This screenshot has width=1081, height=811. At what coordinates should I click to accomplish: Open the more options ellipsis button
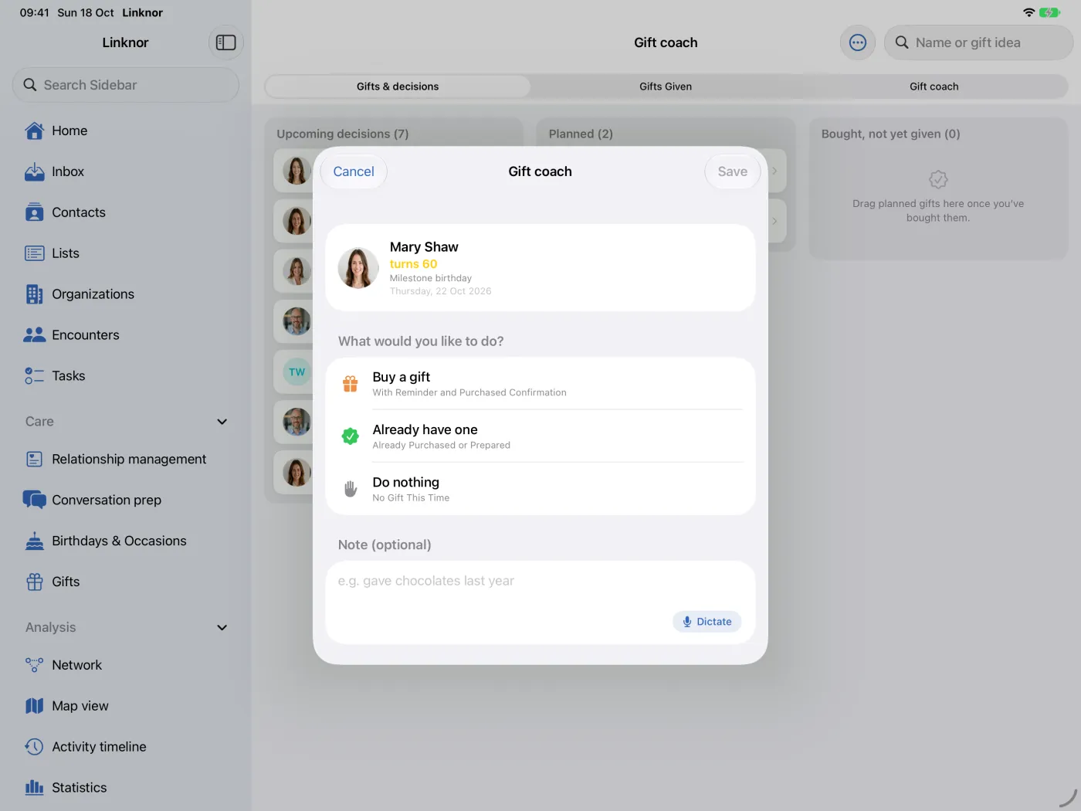tap(858, 42)
